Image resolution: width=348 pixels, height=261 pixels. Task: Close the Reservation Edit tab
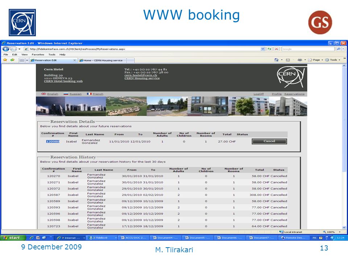click(75, 60)
